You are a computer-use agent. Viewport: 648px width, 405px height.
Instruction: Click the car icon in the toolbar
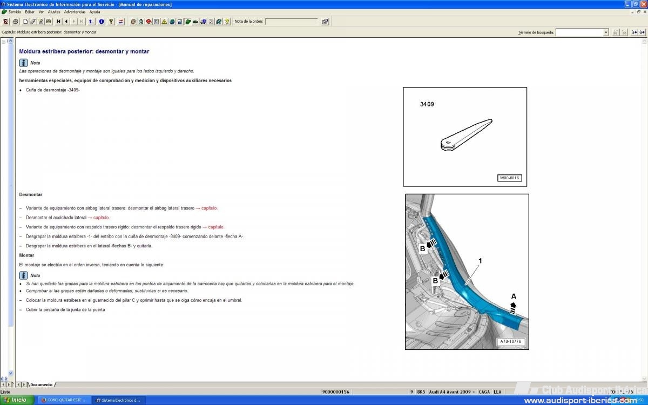pos(49,22)
